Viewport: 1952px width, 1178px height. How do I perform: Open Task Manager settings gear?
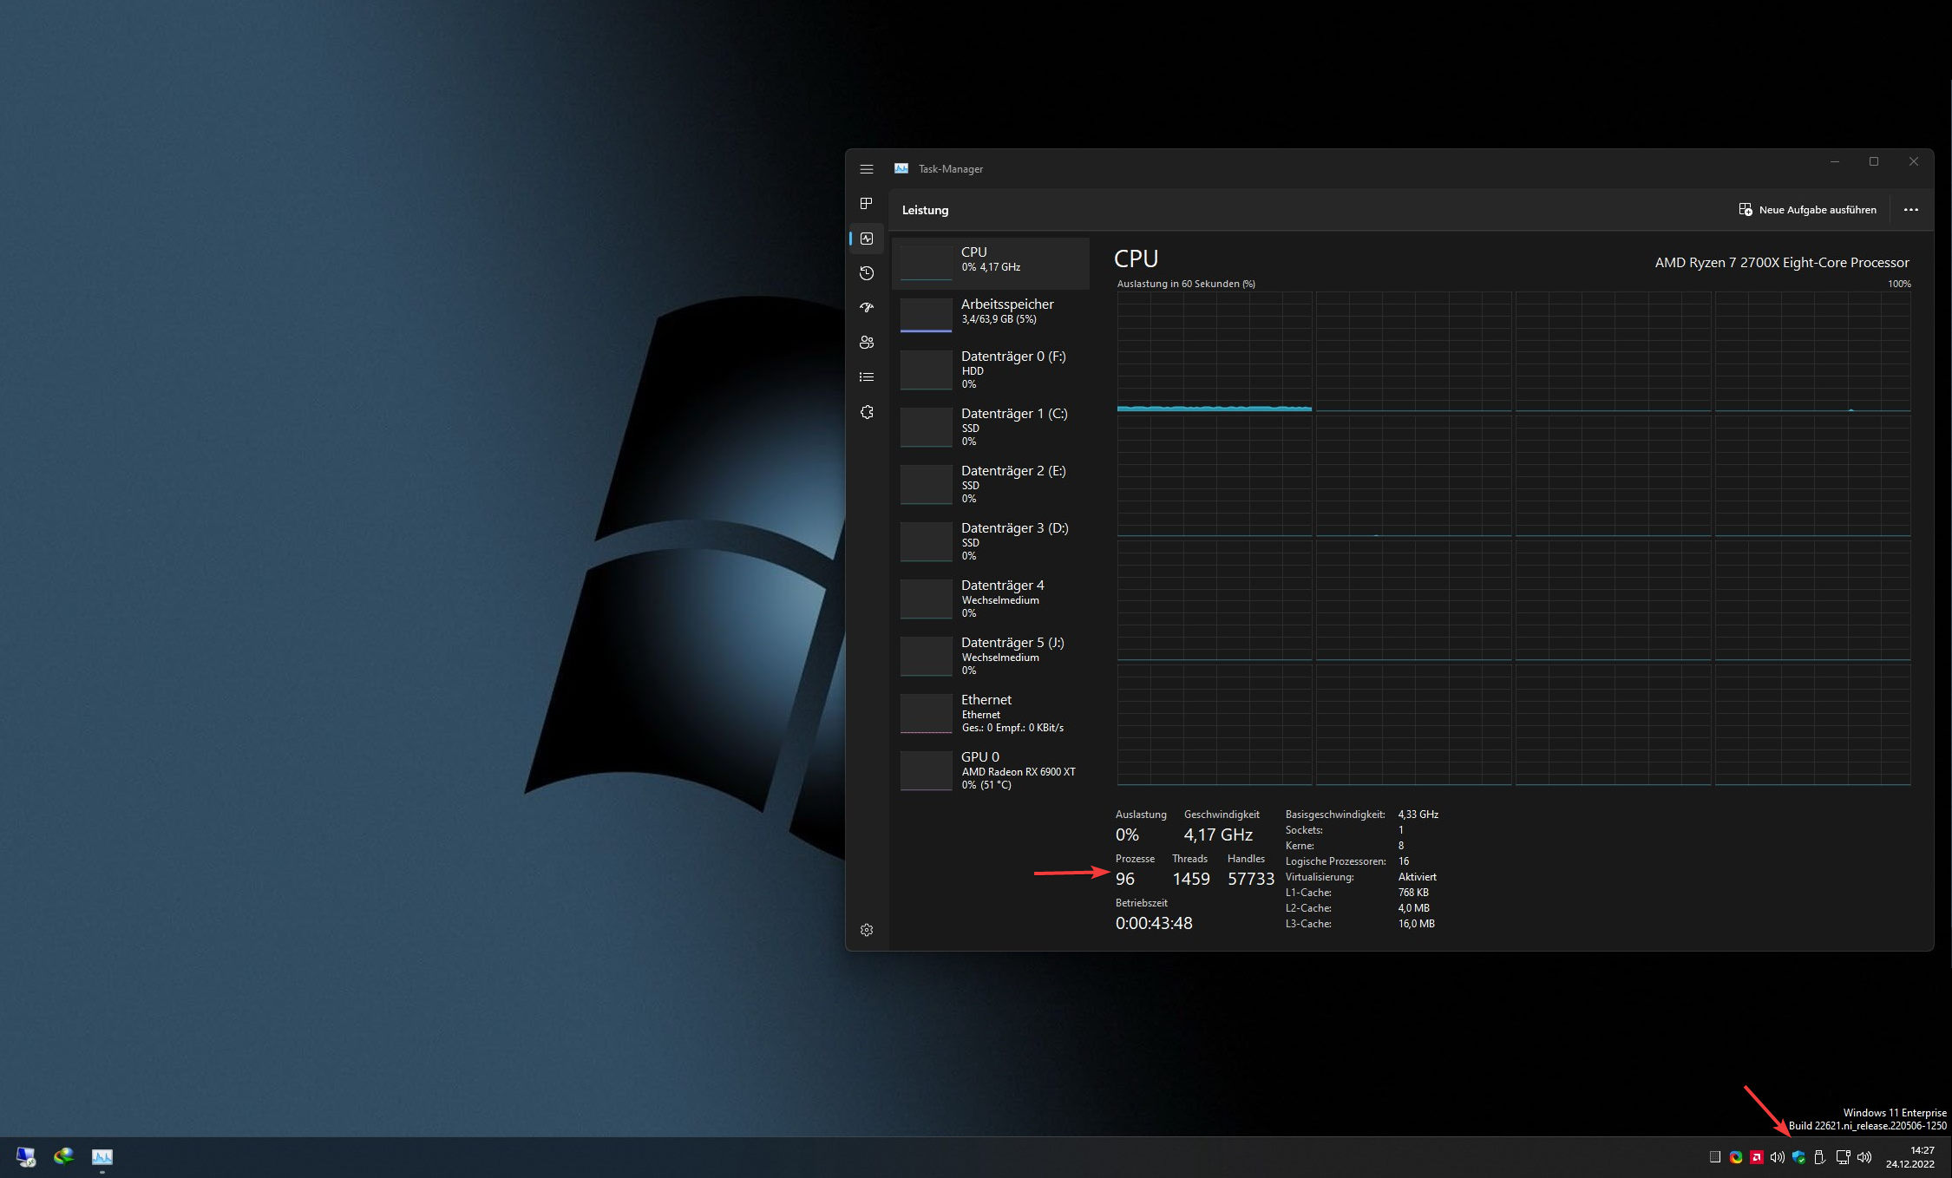[x=866, y=930]
